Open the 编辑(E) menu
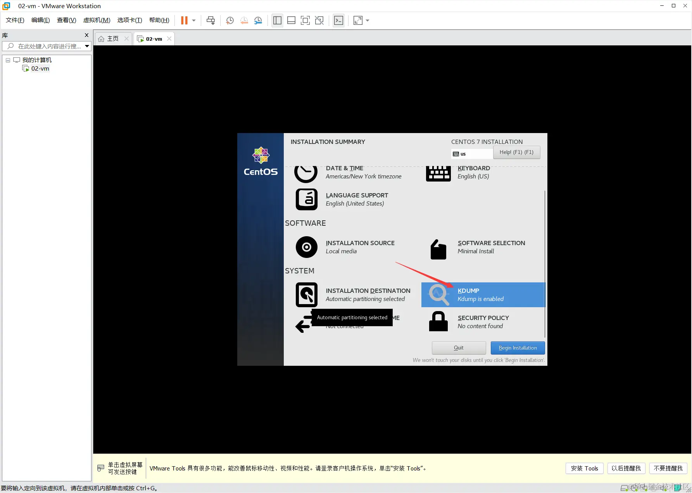Viewport: 692px width, 493px height. click(41, 20)
